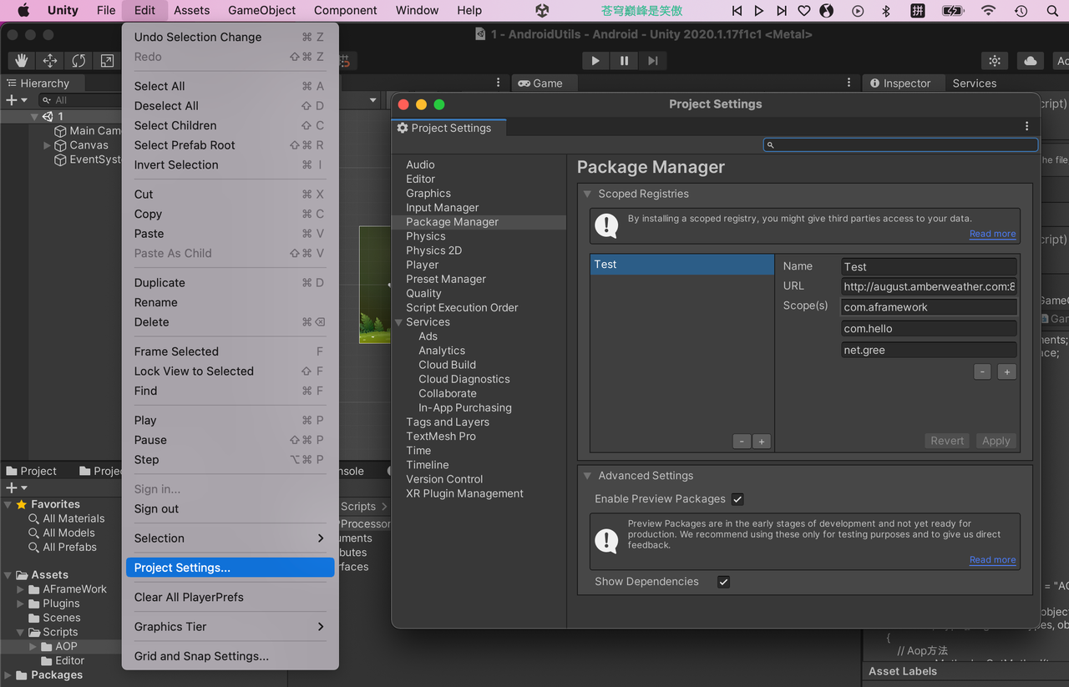Collapse the Scoped Registries section
Image resolution: width=1069 pixels, height=687 pixels.
[x=587, y=194]
